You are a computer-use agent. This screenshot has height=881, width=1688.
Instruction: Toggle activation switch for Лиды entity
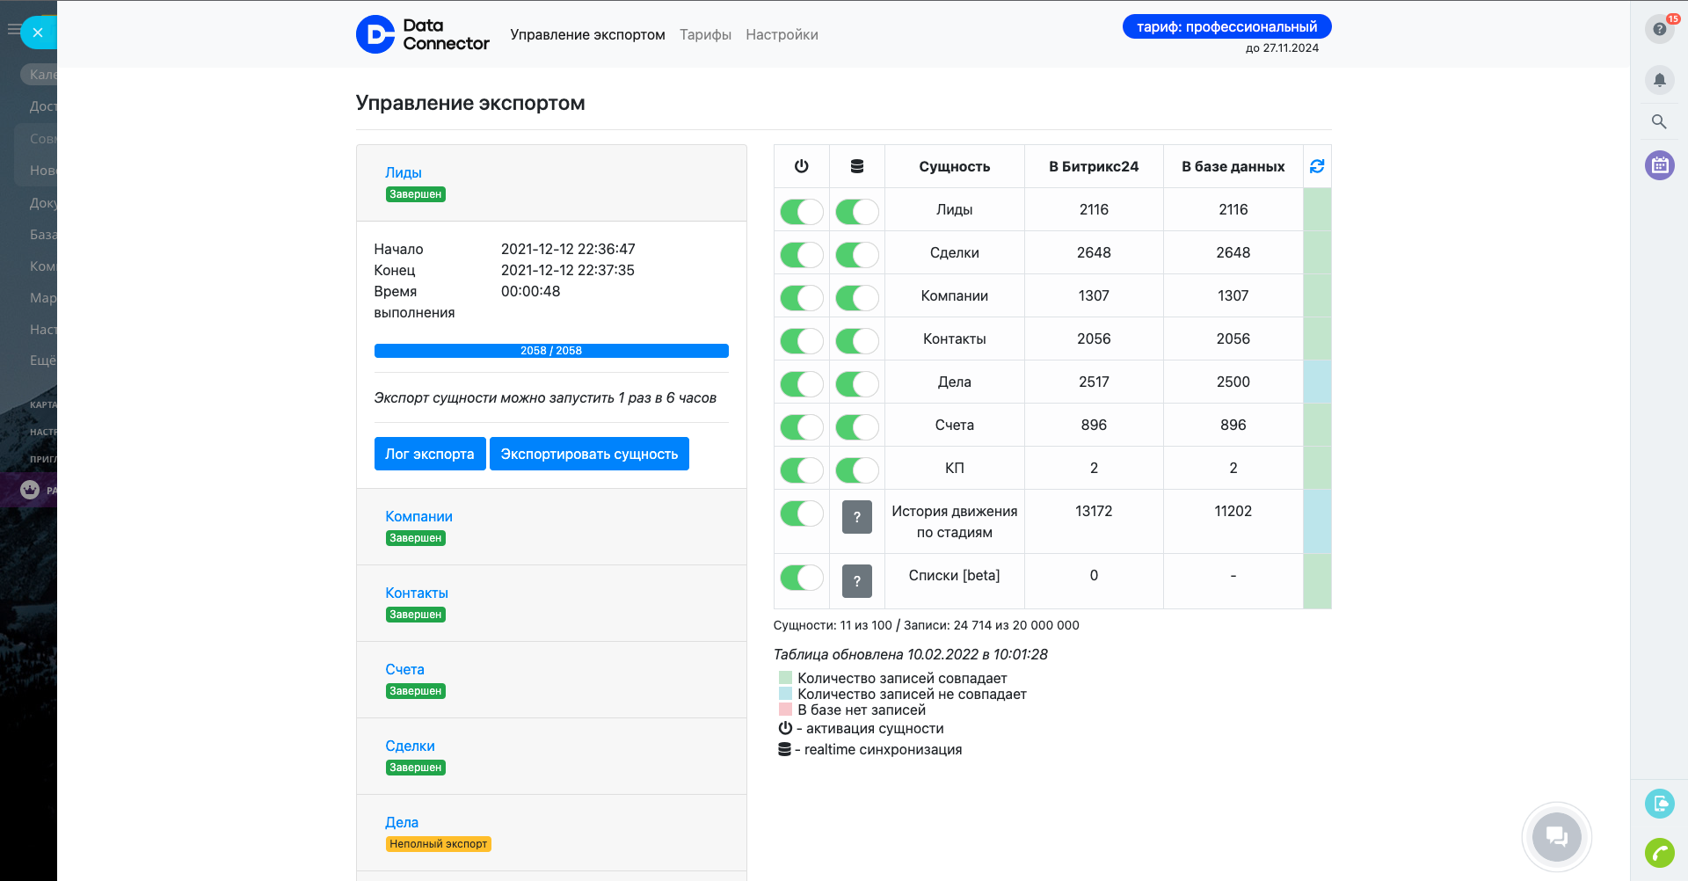tap(801, 211)
